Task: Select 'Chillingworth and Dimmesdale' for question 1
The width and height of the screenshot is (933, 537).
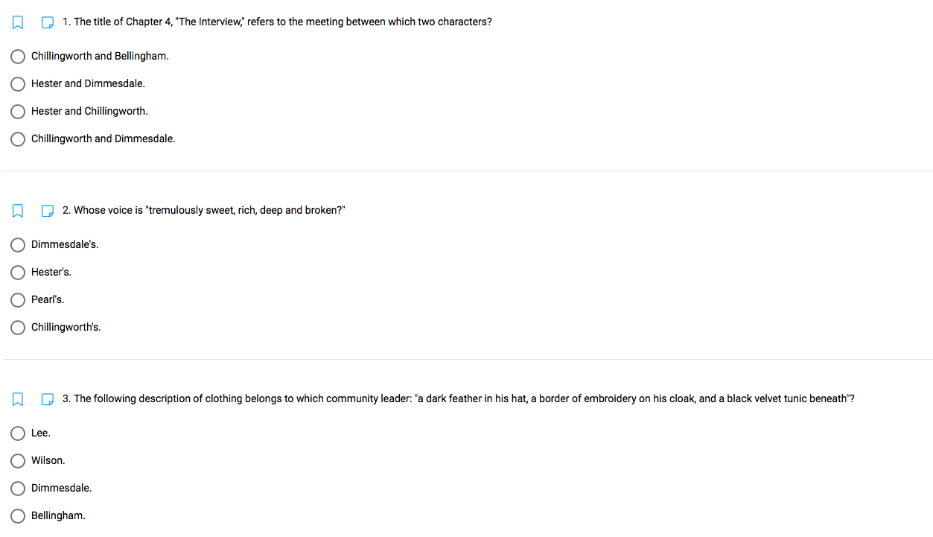Action: [17, 139]
